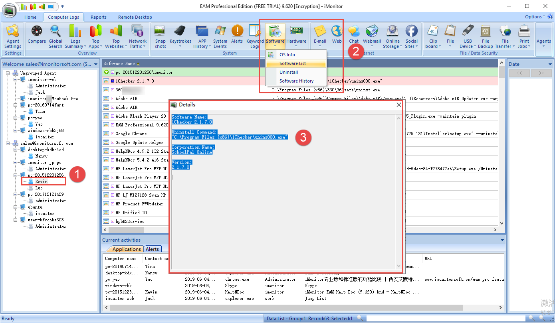
Task: Open Logs Summary
Action: [75, 37]
